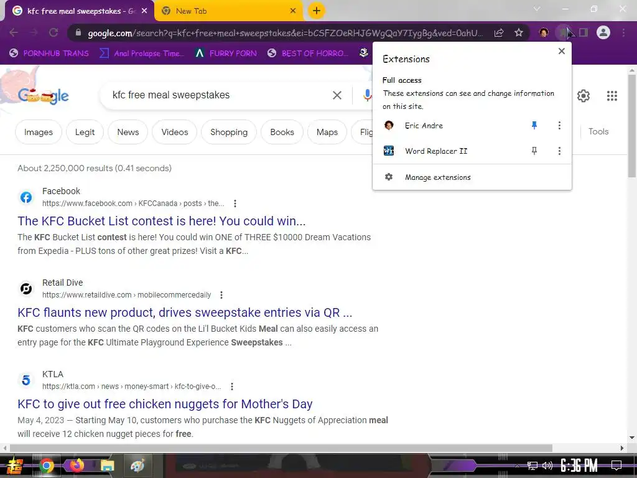
Task: Open the volume control in system tray
Action: tap(547, 466)
